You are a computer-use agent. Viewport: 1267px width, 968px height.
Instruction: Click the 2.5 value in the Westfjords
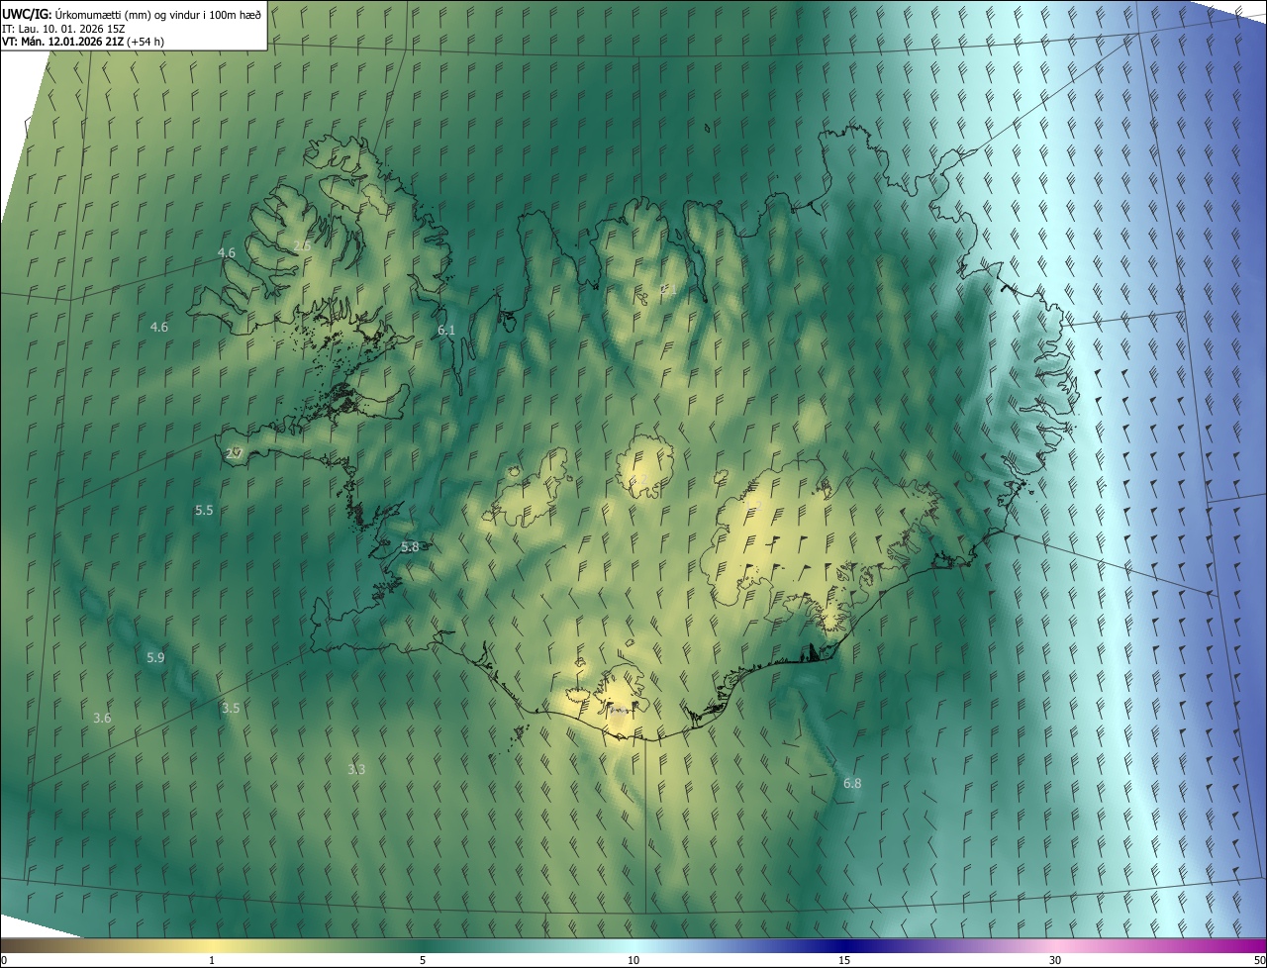302,245
